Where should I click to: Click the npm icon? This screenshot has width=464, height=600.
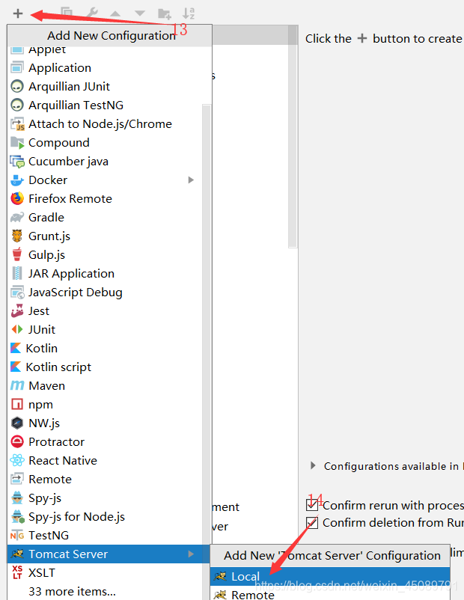pyautogui.click(x=17, y=404)
